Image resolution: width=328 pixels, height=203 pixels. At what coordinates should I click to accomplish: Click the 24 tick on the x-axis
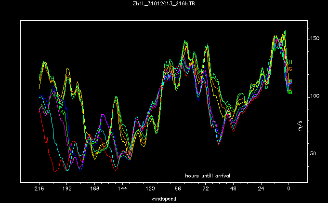click(x=261, y=189)
